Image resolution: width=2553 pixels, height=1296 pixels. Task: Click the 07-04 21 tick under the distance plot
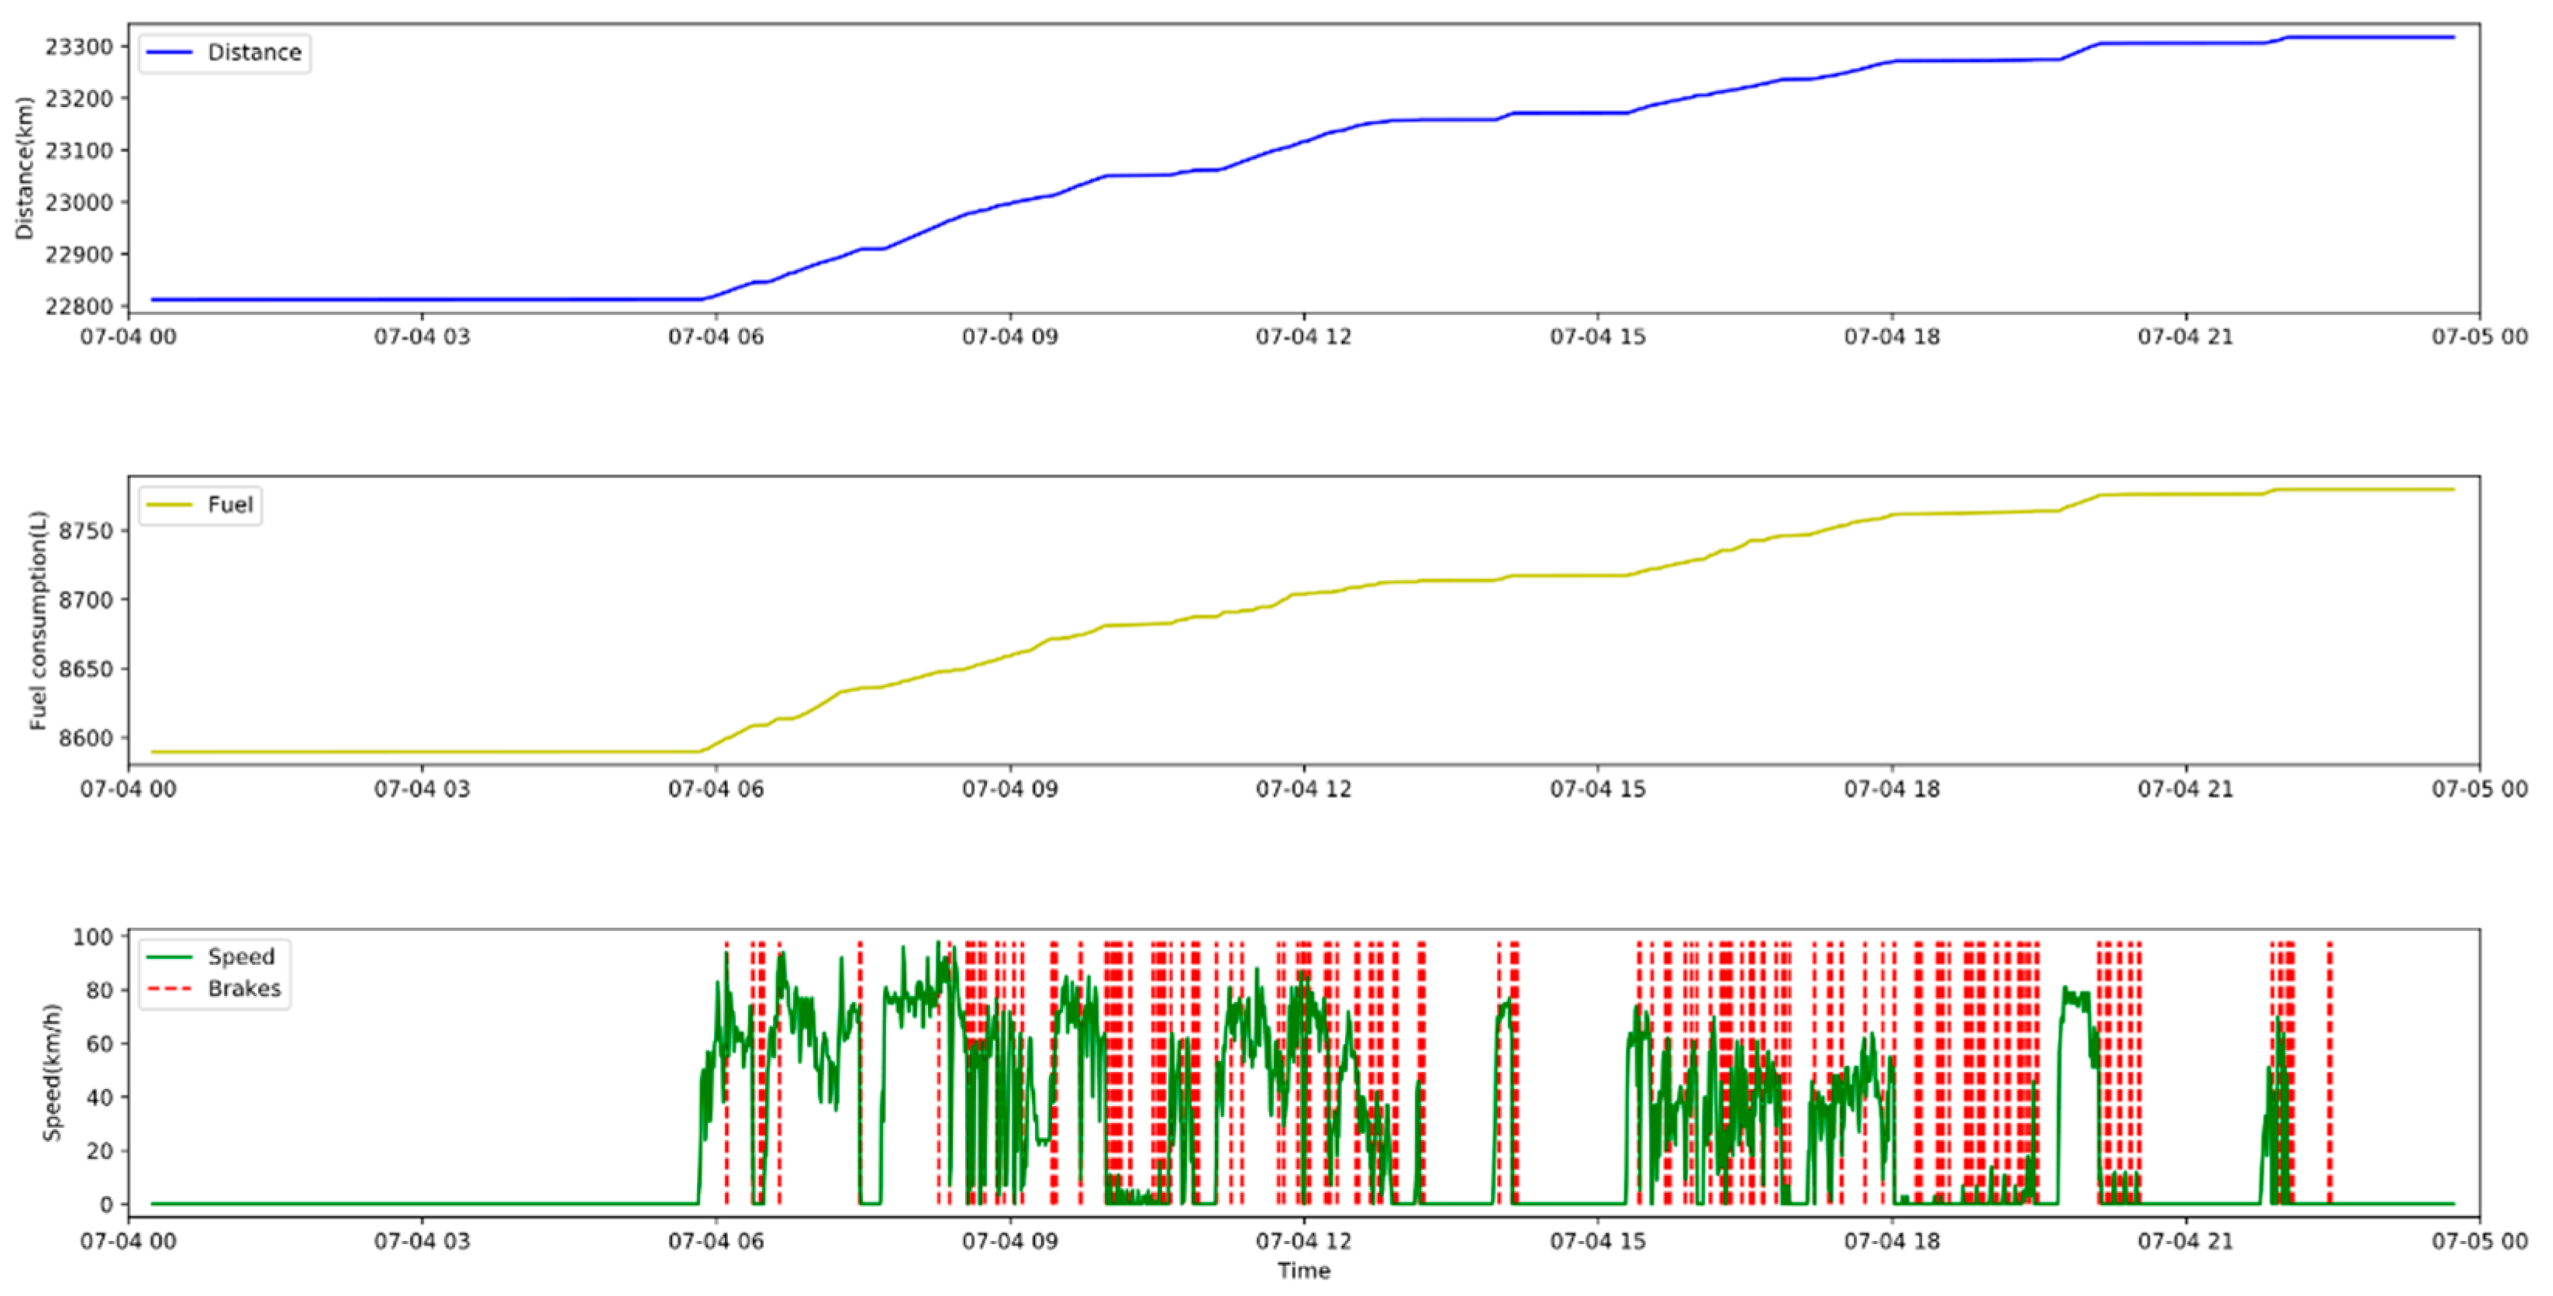point(2186,337)
